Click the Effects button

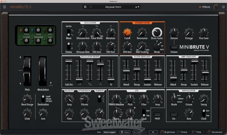coord(205,7)
